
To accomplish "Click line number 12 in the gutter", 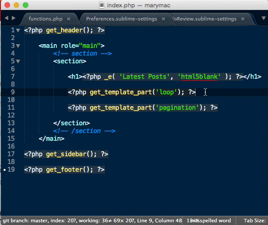I will coord(11,115).
